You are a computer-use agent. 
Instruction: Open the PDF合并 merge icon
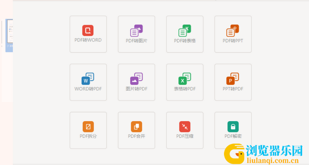coord(136,127)
